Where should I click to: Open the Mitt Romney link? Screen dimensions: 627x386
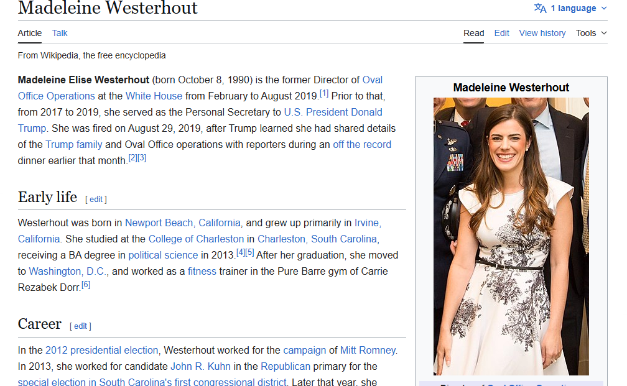[368, 351]
